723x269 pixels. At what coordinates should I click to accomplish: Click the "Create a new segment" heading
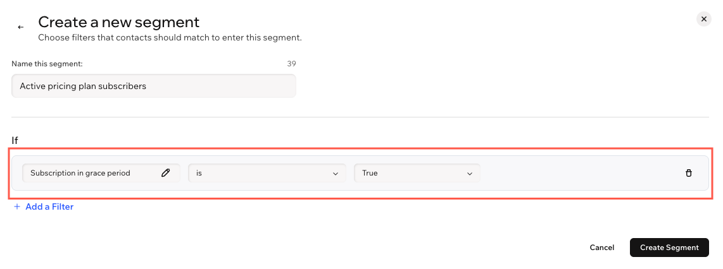119,21
